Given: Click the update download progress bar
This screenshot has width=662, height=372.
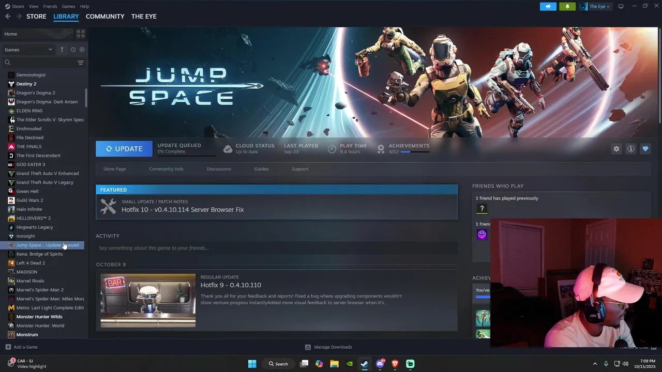Looking at the screenshot, I should (186, 155).
